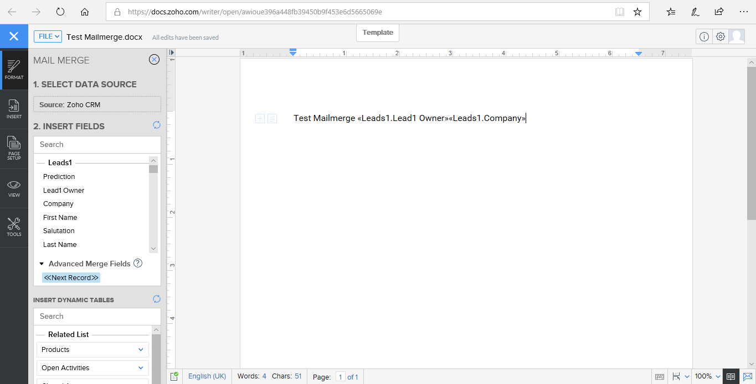
Task: Refresh the browser page
Action: point(60,12)
